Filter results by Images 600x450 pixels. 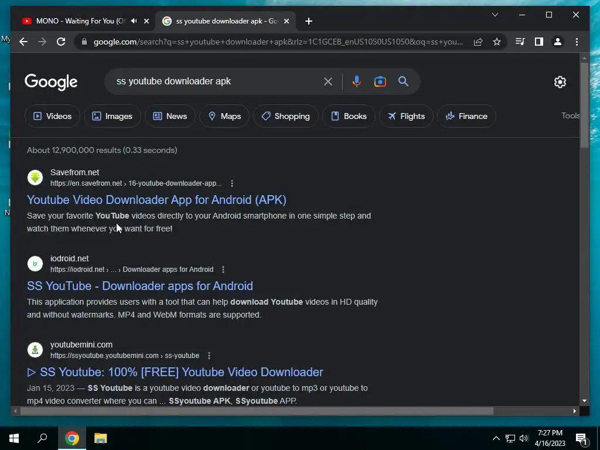coord(112,116)
